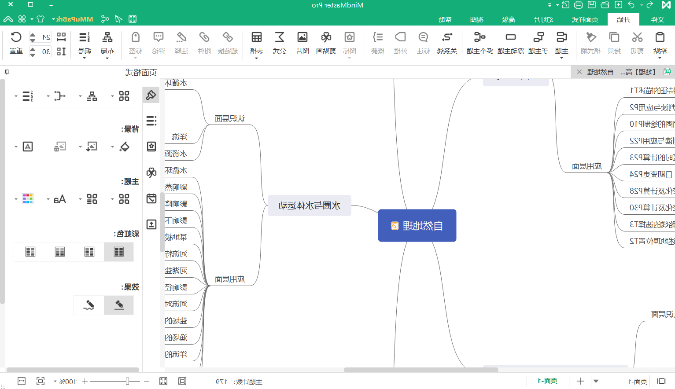
Task: Select the central topic 自然地理
Action: pyautogui.click(x=417, y=225)
